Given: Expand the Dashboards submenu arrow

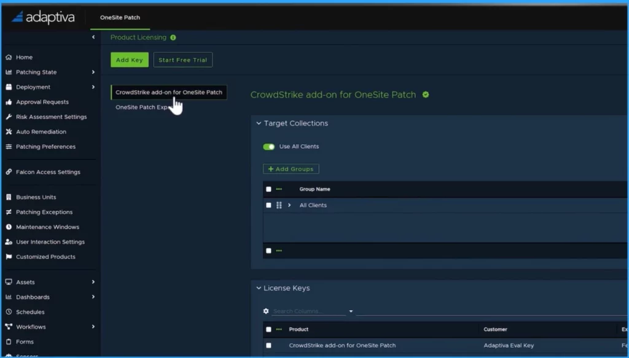Looking at the screenshot, I should [93, 297].
